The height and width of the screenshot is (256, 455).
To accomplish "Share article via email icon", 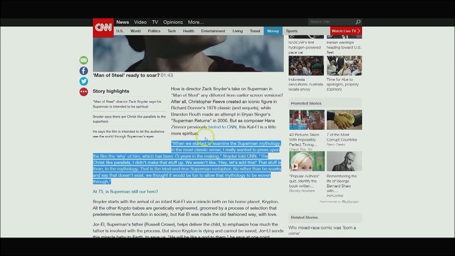I will pyautogui.click(x=84, y=60).
